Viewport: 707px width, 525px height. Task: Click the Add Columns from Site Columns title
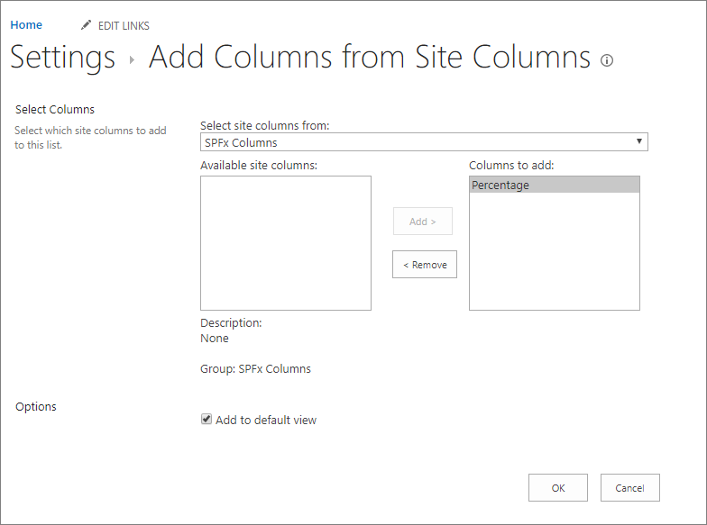pyautogui.click(x=370, y=58)
